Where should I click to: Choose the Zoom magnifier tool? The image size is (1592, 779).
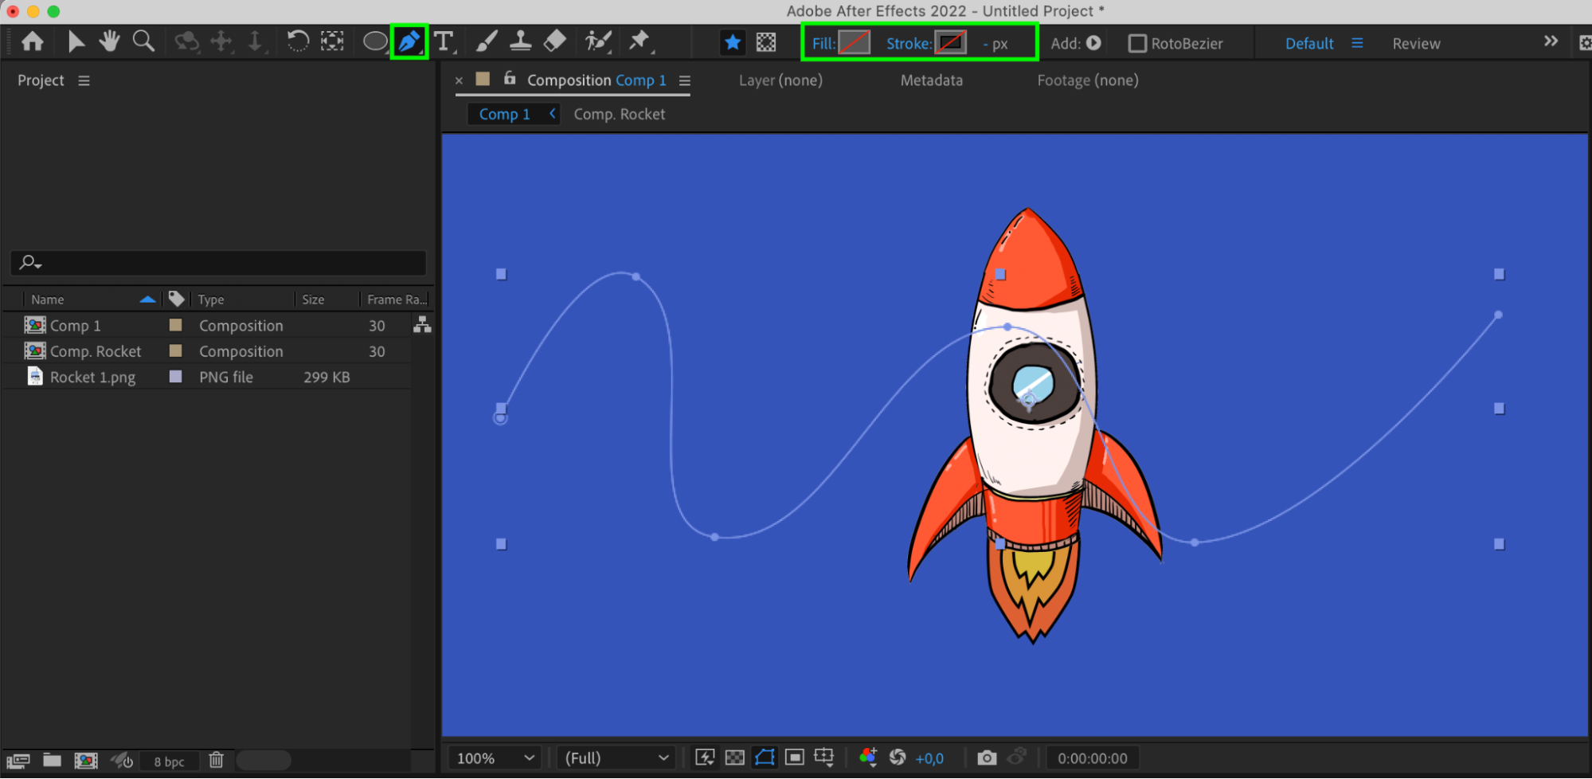click(x=143, y=41)
